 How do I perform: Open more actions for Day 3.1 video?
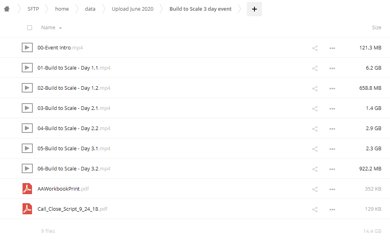point(332,149)
